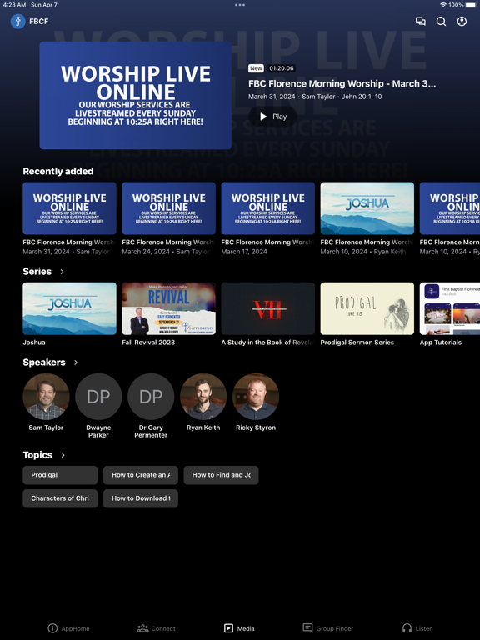Open the App Tutorials series
Screen dimensions: 480x640
click(450, 308)
